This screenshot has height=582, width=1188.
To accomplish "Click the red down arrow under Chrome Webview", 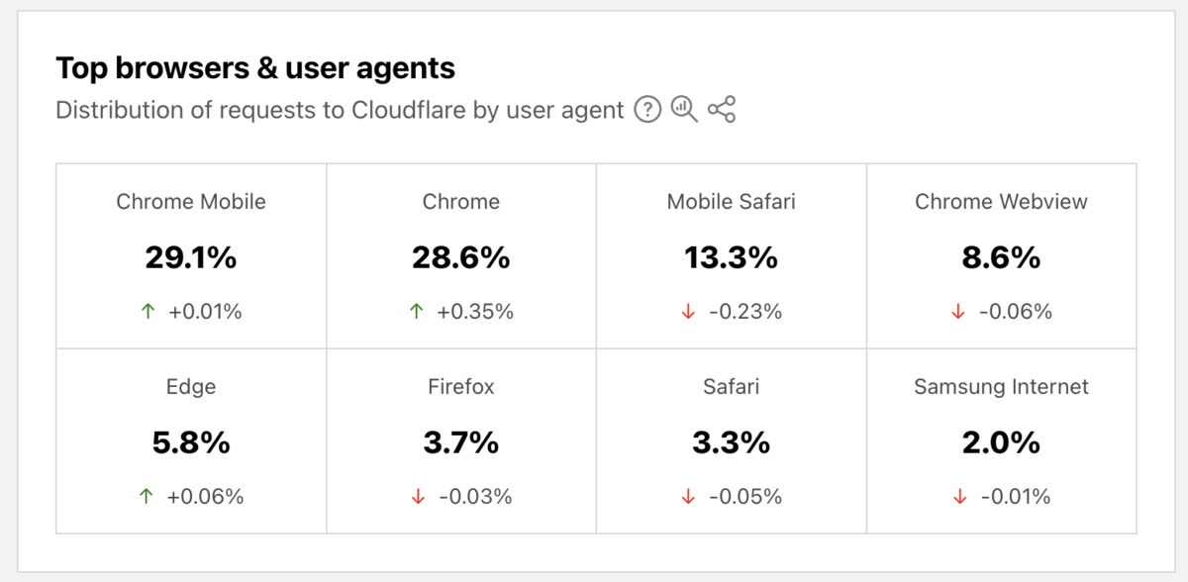I will tap(958, 312).
